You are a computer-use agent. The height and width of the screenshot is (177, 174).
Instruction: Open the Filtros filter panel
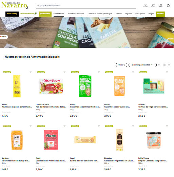tap(121, 65)
